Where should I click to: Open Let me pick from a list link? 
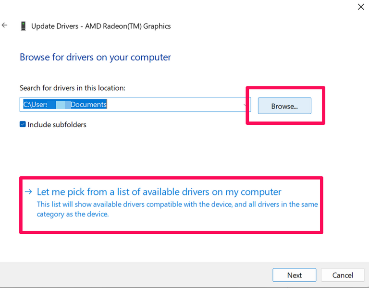click(159, 192)
